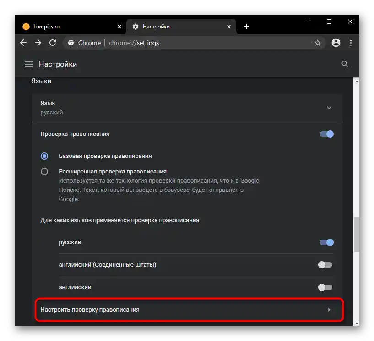The width and height of the screenshot is (374, 341).
Task: Open the Settings hamburger menu
Action: pos(28,64)
